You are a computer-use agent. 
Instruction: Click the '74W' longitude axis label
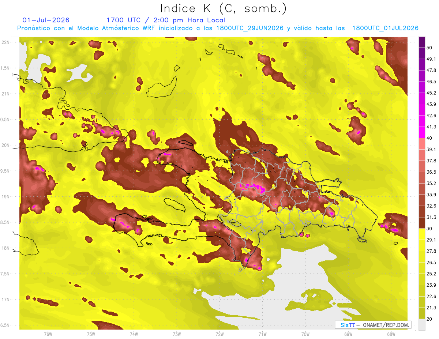coord(134,334)
